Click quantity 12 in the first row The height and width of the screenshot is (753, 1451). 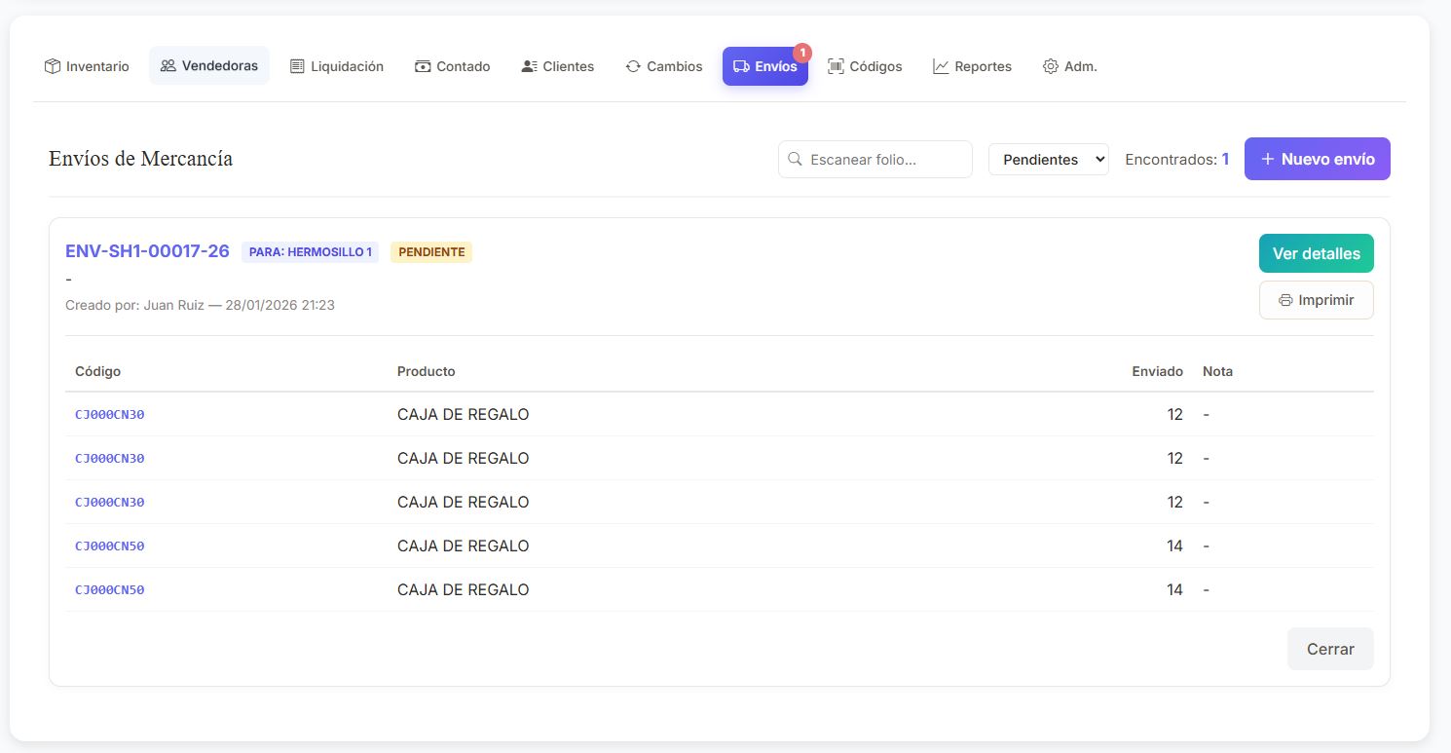[1174, 414]
